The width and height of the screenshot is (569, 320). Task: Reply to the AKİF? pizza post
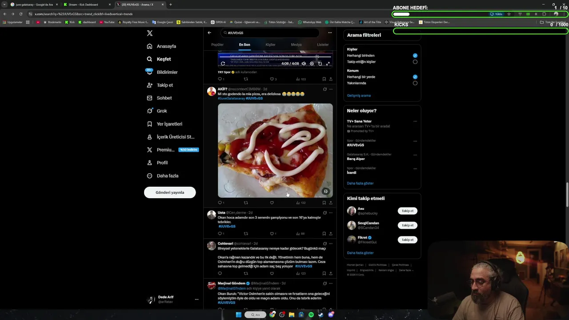click(x=220, y=203)
